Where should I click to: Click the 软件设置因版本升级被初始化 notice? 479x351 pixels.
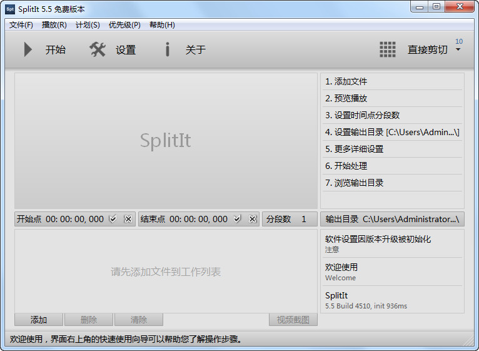(392, 243)
